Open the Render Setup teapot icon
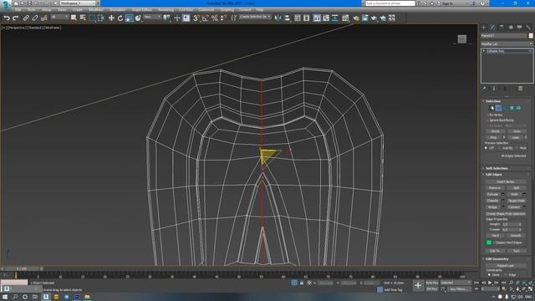This screenshot has height=301, width=535. pyautogui.click(x=356, y=18)
